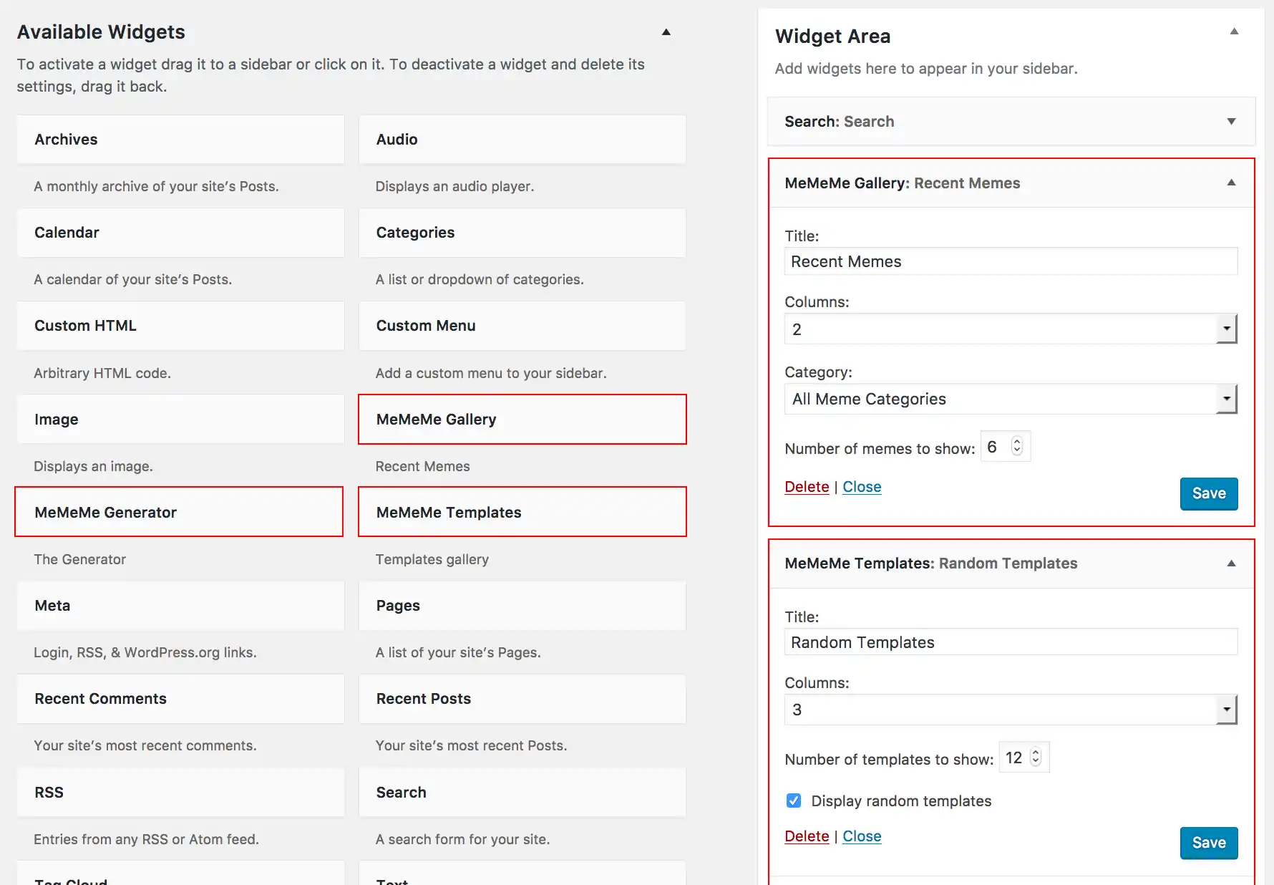Save the Recent Memes widget settings
This screenshot has width=1274, height=885.
click(1208, 493)
